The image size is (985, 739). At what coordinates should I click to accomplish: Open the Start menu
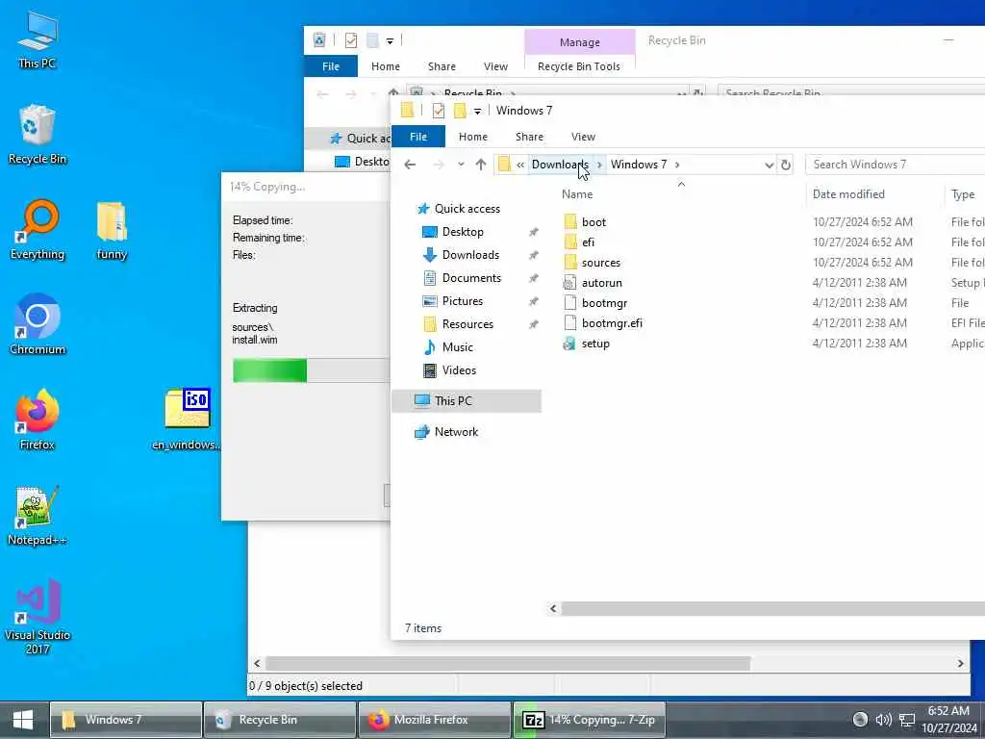pyautogui.click(x=23, y=720)
